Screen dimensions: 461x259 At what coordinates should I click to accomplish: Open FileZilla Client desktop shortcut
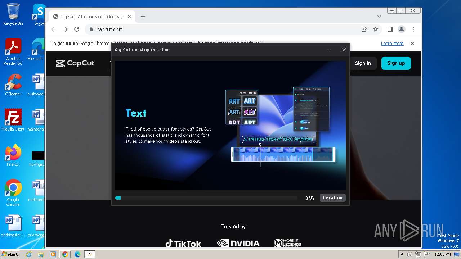pos(13,120)
